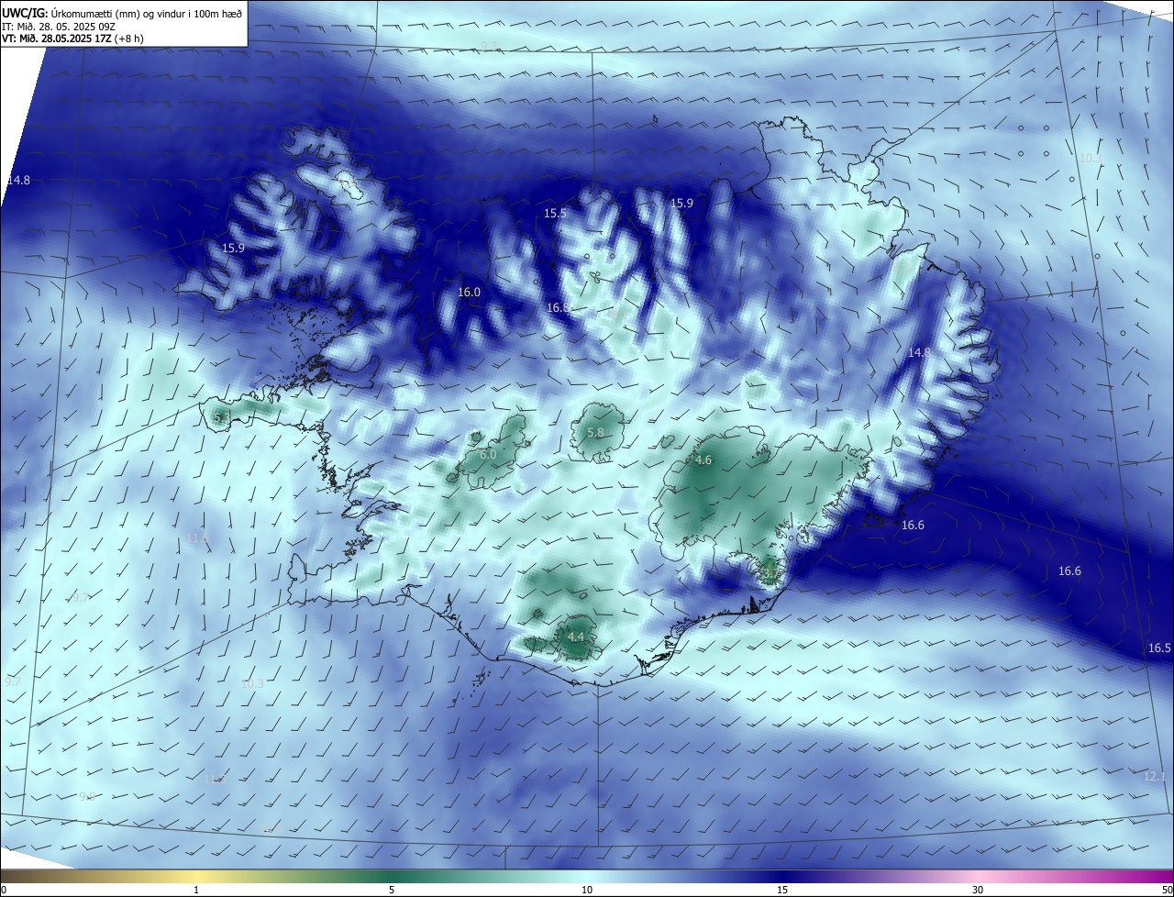This screenshot has width=1174, height=897.
Task: Click the pale yellow legend segment above tick 1
Action: 196,876
